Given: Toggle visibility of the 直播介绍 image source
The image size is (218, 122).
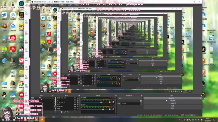Looking at the screenshot, I should [75, 107].
